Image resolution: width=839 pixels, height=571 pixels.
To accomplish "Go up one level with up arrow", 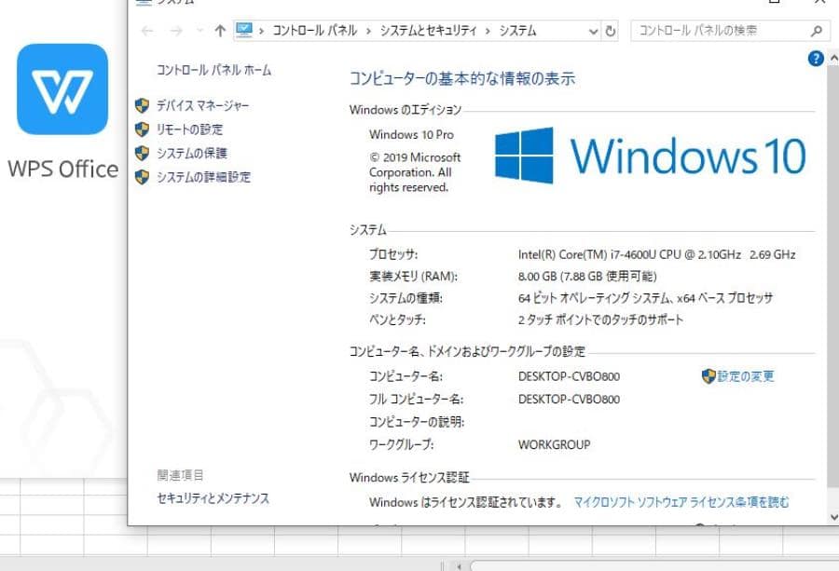I will pos(220,31).
